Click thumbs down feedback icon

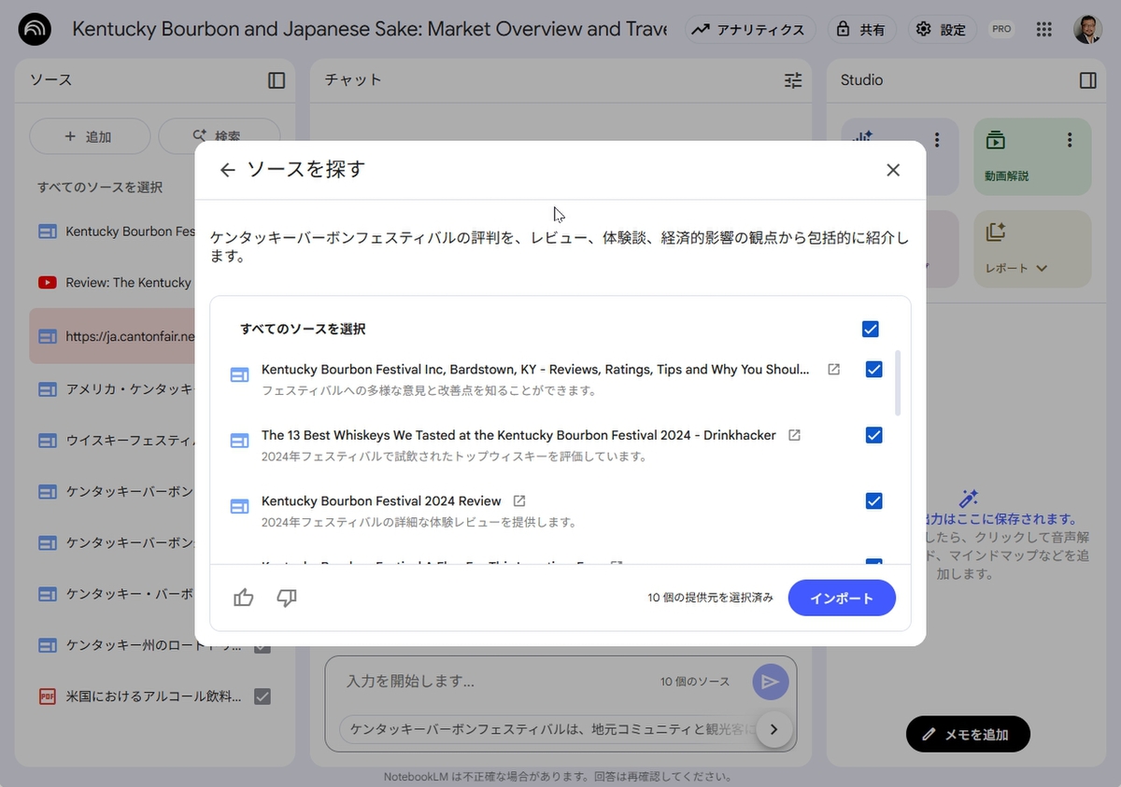pyautogui.click(x=287, y=598)
